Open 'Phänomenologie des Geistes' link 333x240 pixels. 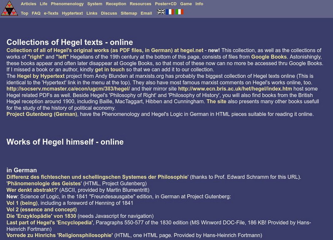point(44,183)
